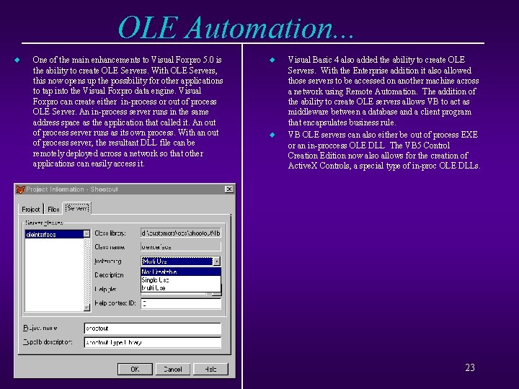This screenshot has width=519, height=389.
Task: Open the Files tab
Action: click(53, 209)
